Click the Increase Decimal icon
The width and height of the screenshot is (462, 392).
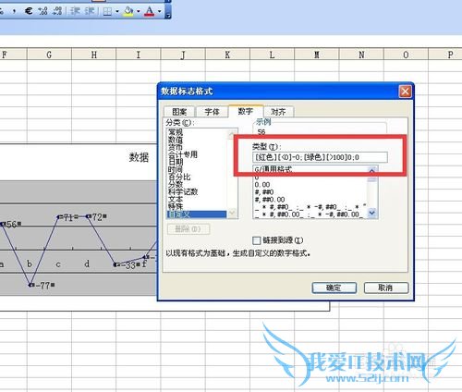click(x=43, y=11)
